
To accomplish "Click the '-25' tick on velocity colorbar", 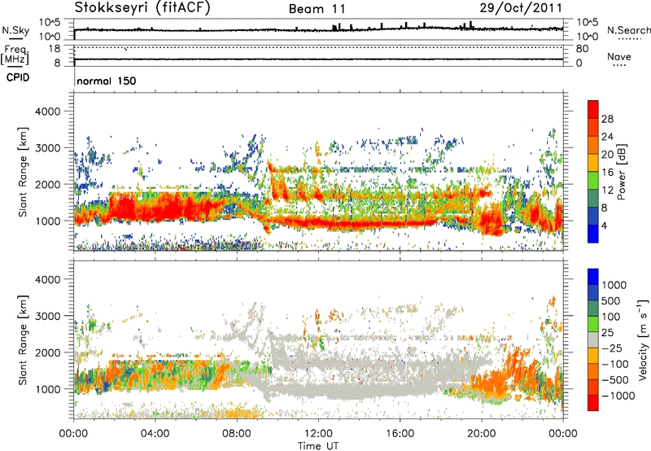I will pyautogui.click(x=612, y=348).
